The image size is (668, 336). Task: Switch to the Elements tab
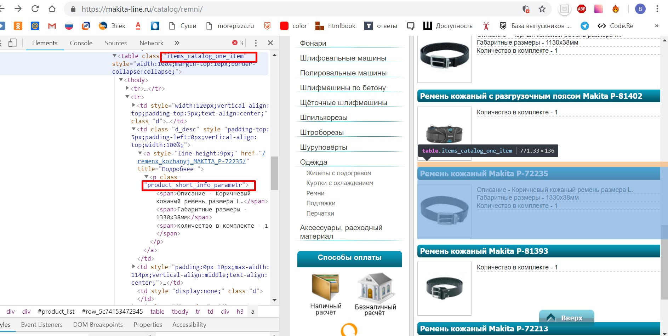click(x=45, y=43)
